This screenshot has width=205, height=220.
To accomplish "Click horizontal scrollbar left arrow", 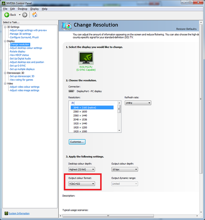I will 61,216.
